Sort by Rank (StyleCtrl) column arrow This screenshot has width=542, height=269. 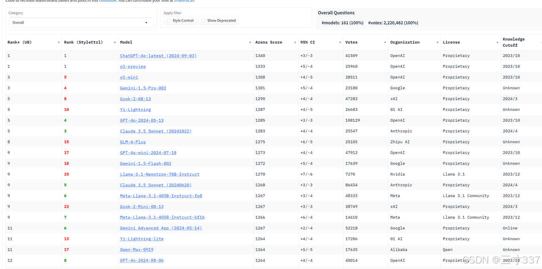coord(115,42)
